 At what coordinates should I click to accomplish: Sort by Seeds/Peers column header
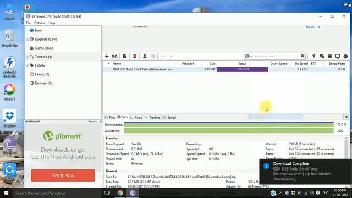point(337,64)
